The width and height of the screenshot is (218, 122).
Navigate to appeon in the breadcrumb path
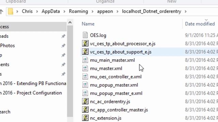(105, 11)
